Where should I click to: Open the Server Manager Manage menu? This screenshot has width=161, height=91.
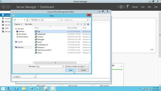pos(135,7)
